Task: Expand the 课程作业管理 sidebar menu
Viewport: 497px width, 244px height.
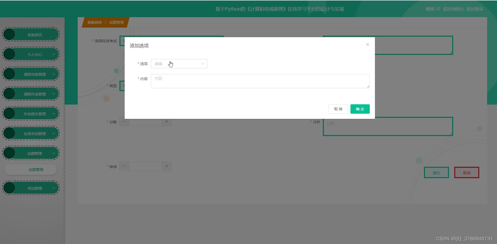Action: click(31, 94)
